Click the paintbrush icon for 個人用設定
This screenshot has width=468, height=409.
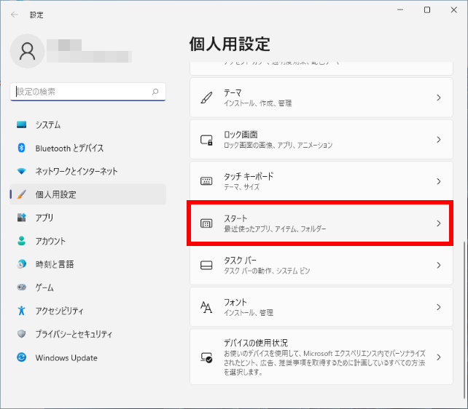click(x=21, y=194)
